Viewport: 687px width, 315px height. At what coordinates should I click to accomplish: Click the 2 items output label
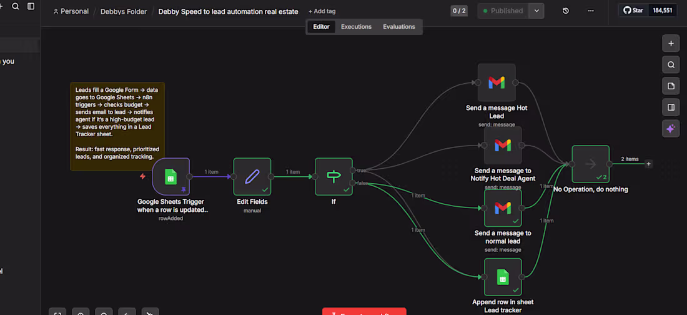point(630,159)
